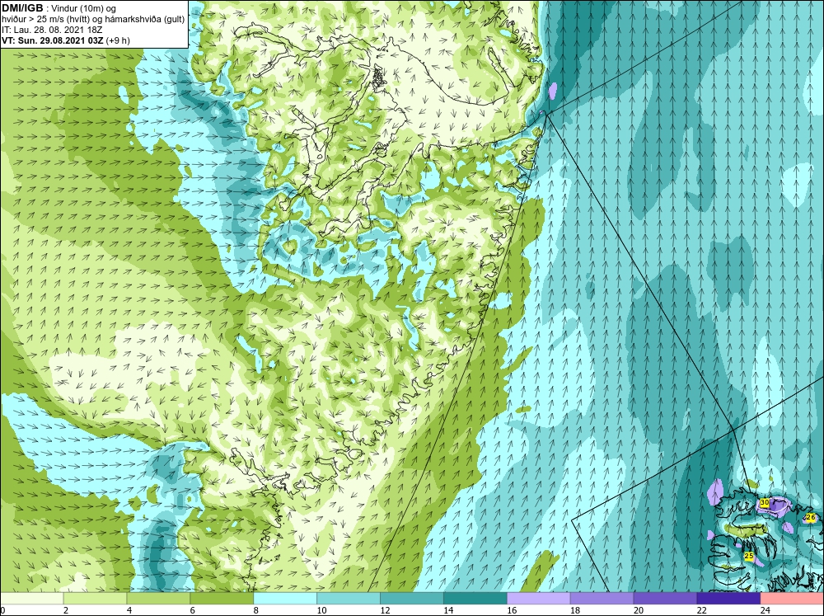Click the legend scale number '14'
824x616 pixels.
click(x=448, y=610)
